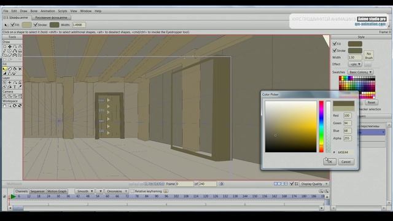Image resolution: width=393 pixels, height=221 pixels.
Task: Open the Animation menu
Action: pos(48,11)
